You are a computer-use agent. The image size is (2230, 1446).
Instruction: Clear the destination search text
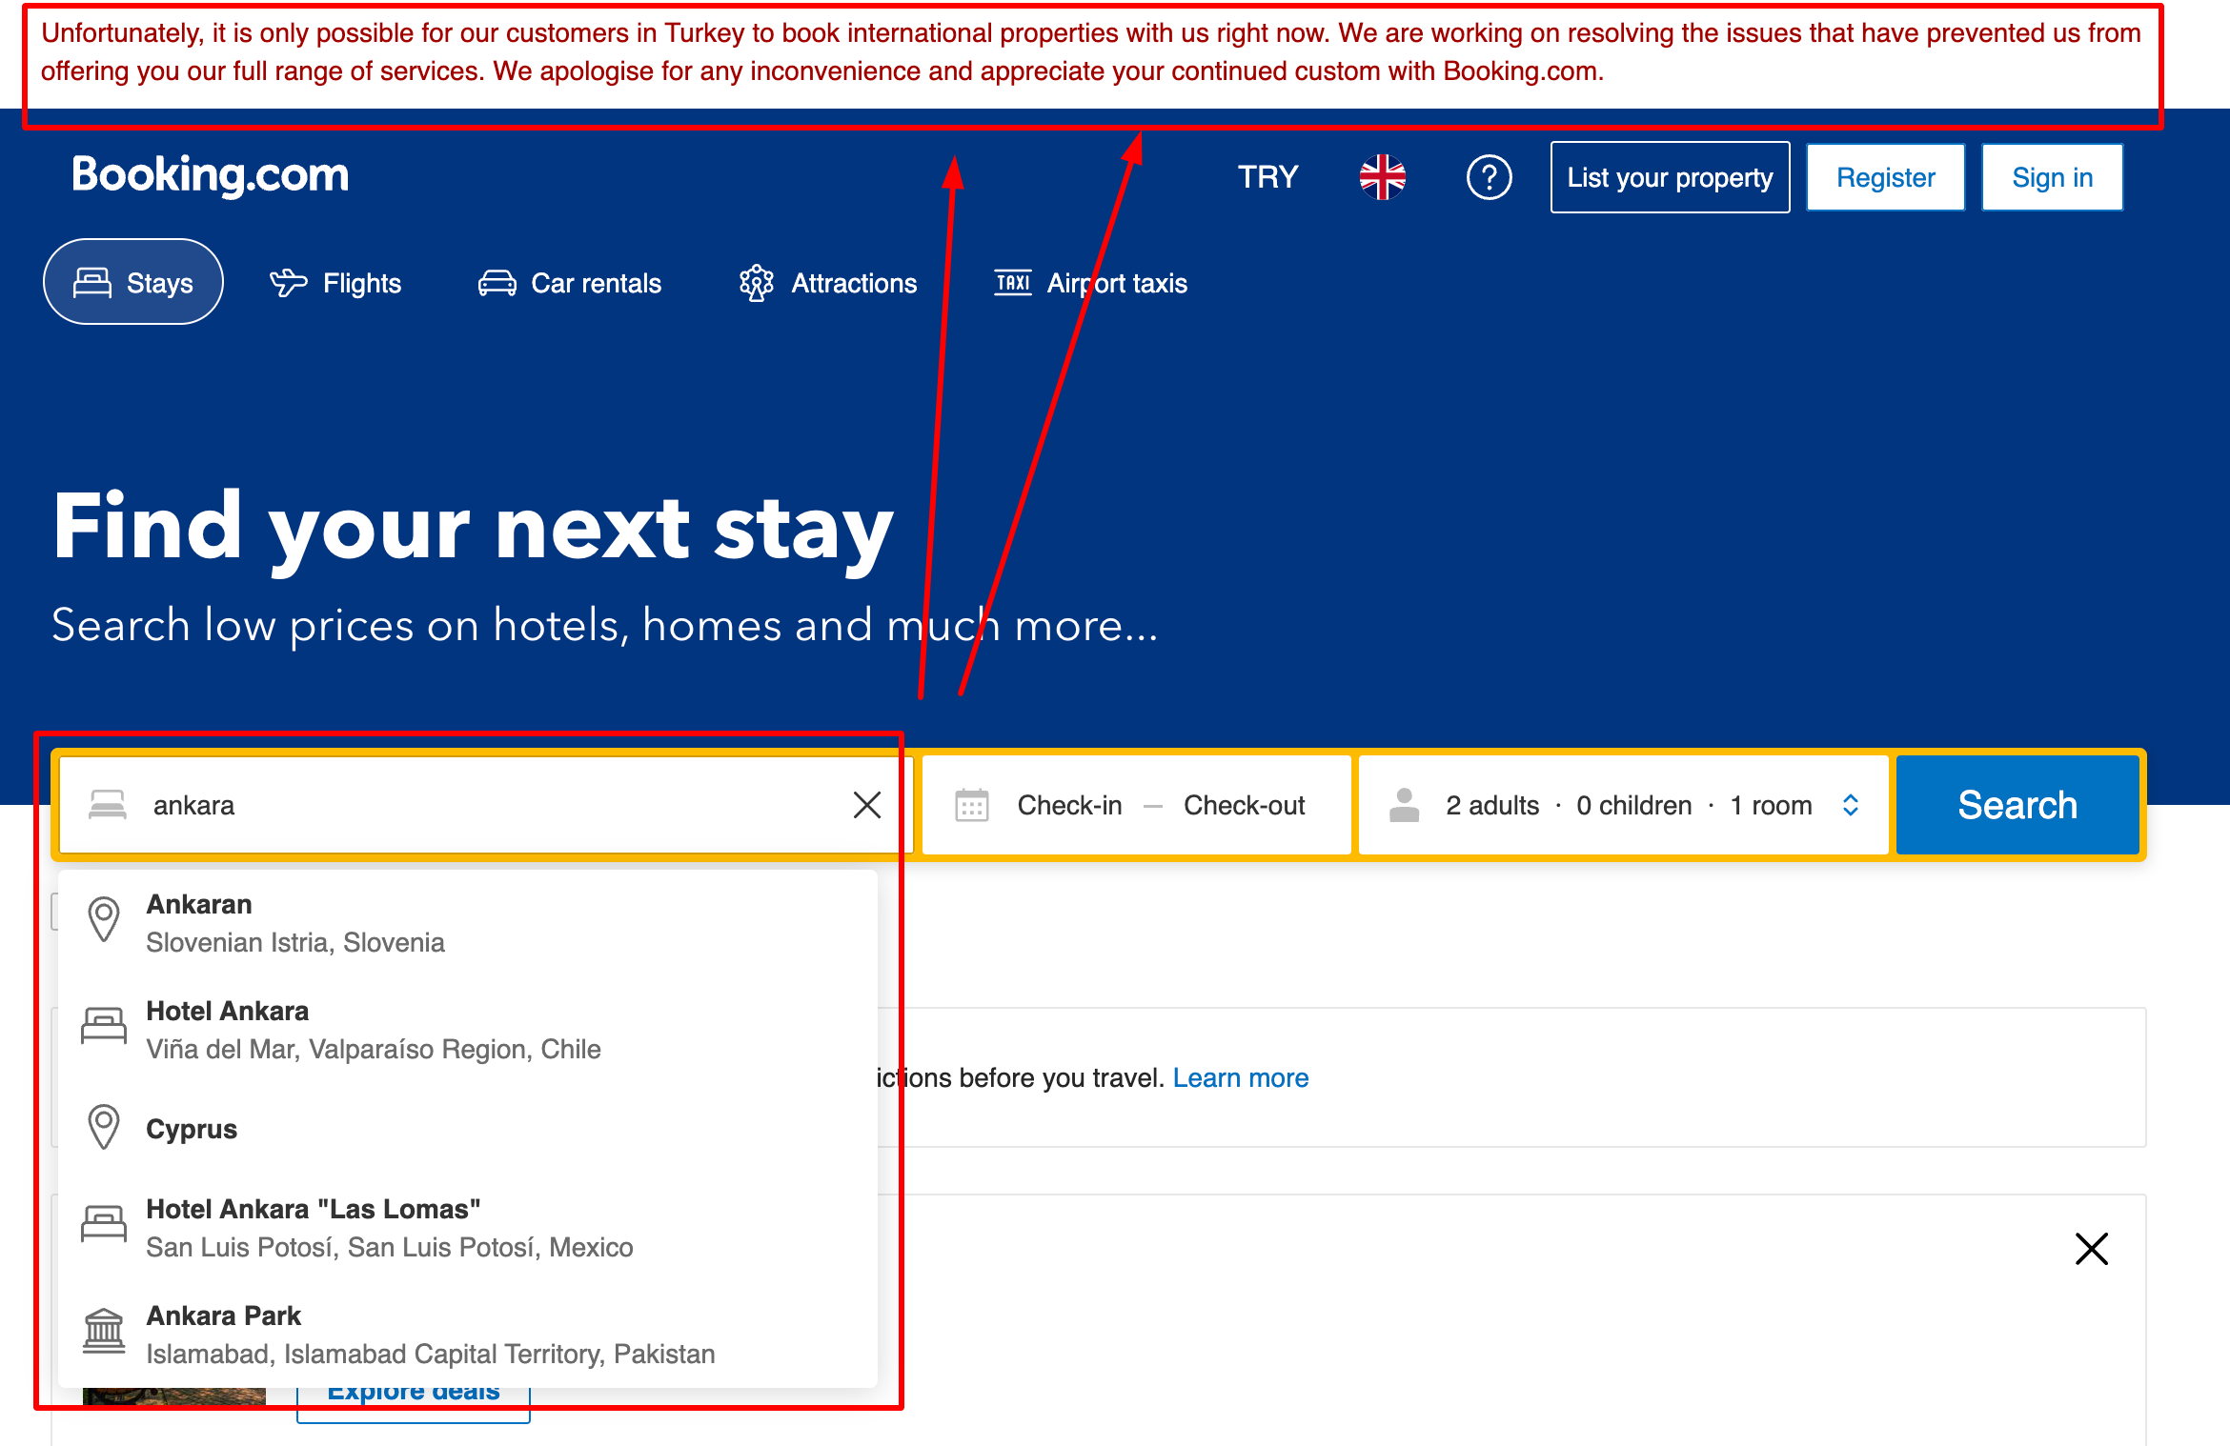coord(867,805)
